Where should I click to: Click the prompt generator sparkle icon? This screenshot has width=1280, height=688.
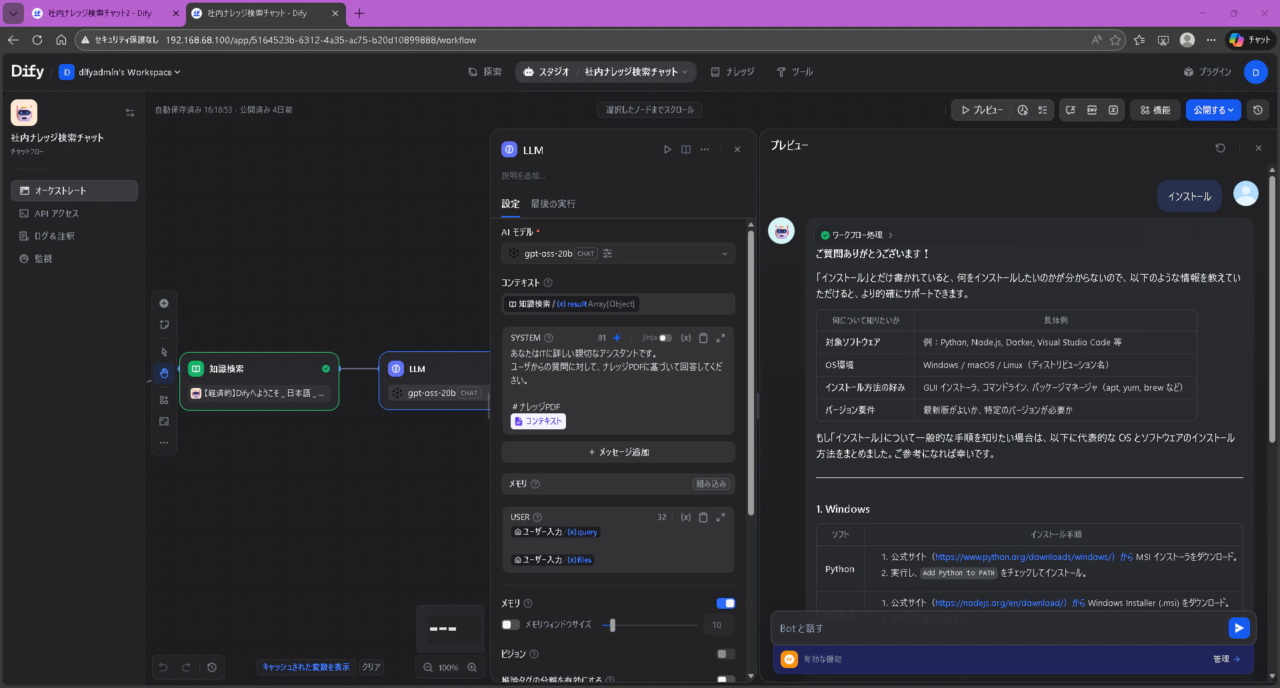pos(617,338)
